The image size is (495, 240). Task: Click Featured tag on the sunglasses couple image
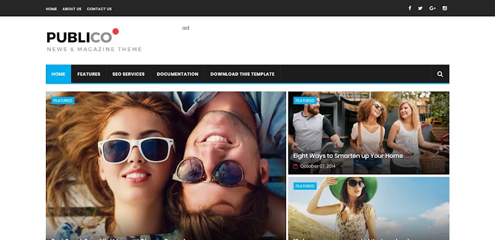point(63,101)
